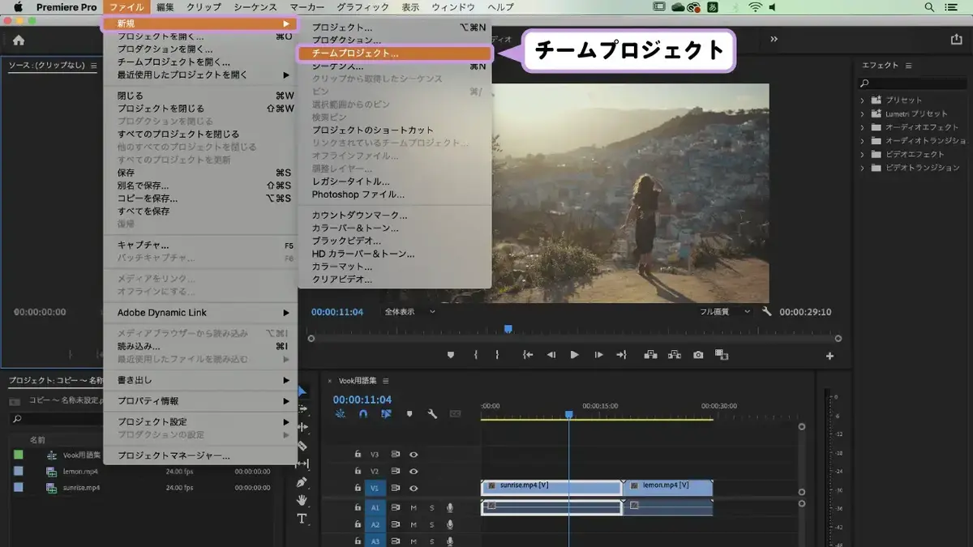Select the Type tool in the toolbar

click(x=302, y=519)
